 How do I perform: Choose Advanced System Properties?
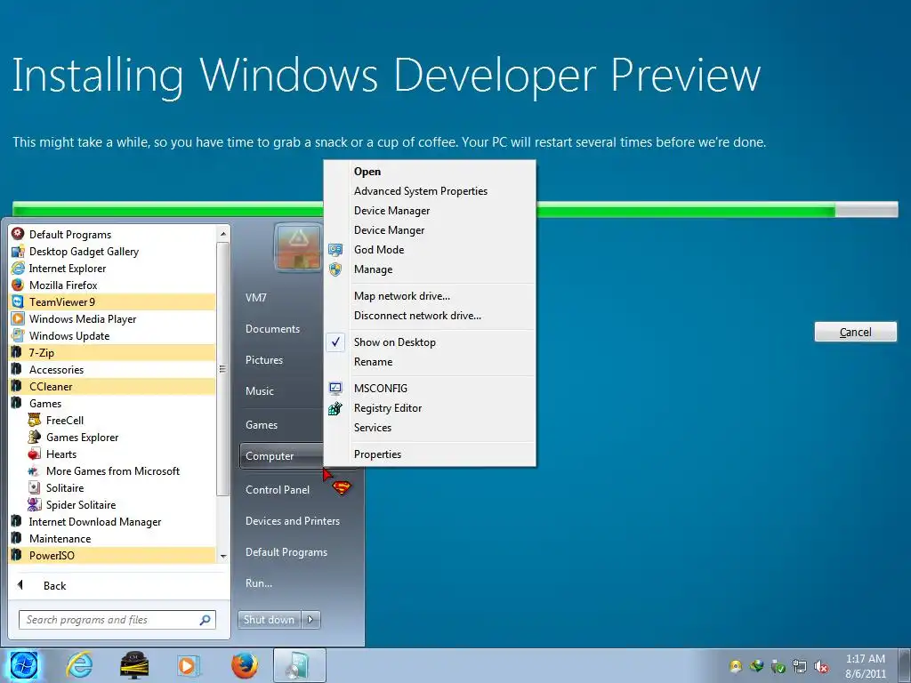pos(429,191)
